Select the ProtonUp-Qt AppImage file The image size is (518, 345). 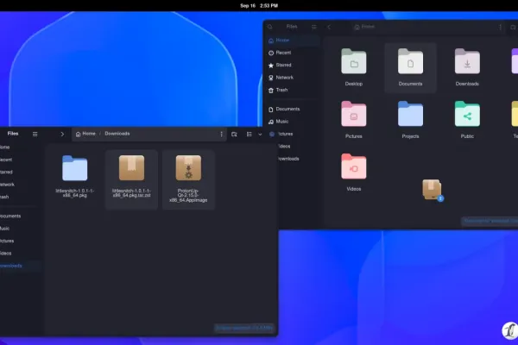188,168
